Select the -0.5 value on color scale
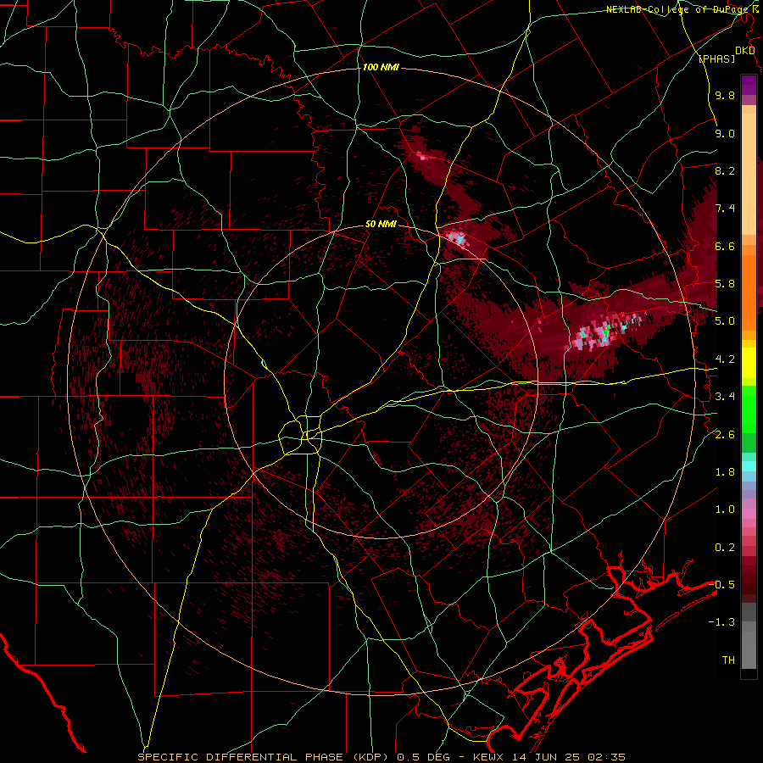The image size is (763, 763). [721, 585]
